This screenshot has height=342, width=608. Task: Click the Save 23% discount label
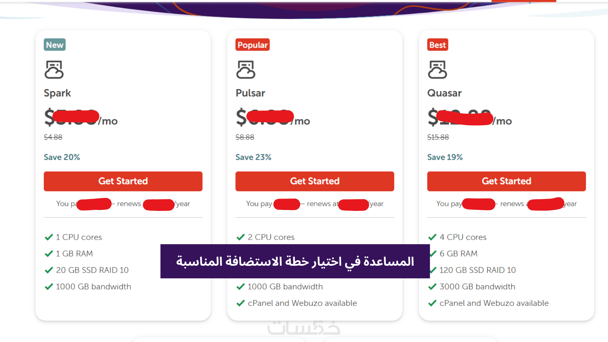[253, 157]
